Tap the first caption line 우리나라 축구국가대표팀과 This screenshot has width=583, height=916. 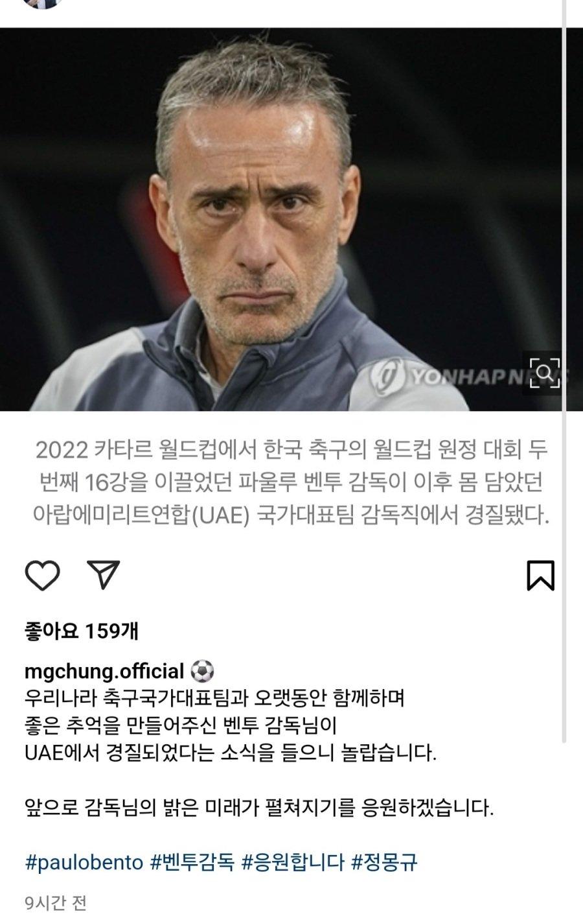point(214,699)
